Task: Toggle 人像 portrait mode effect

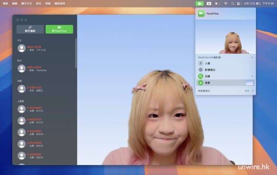Action: point(201,63)
